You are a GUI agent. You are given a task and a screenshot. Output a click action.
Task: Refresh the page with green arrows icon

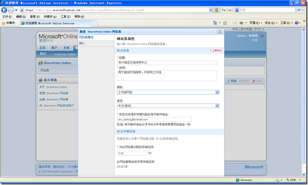click(224, 10)
